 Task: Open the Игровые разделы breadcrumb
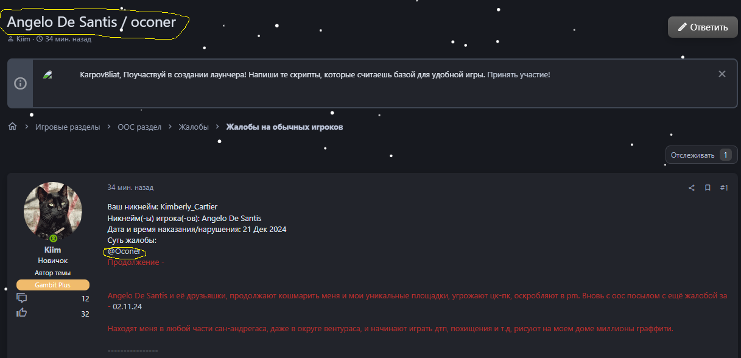[x=67, y=127]
